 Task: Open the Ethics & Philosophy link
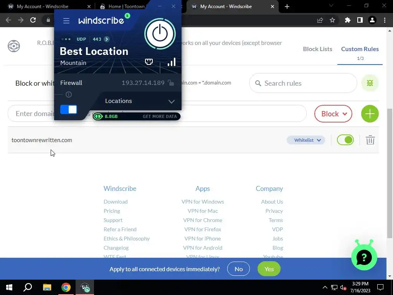click(x=127, y=239)
